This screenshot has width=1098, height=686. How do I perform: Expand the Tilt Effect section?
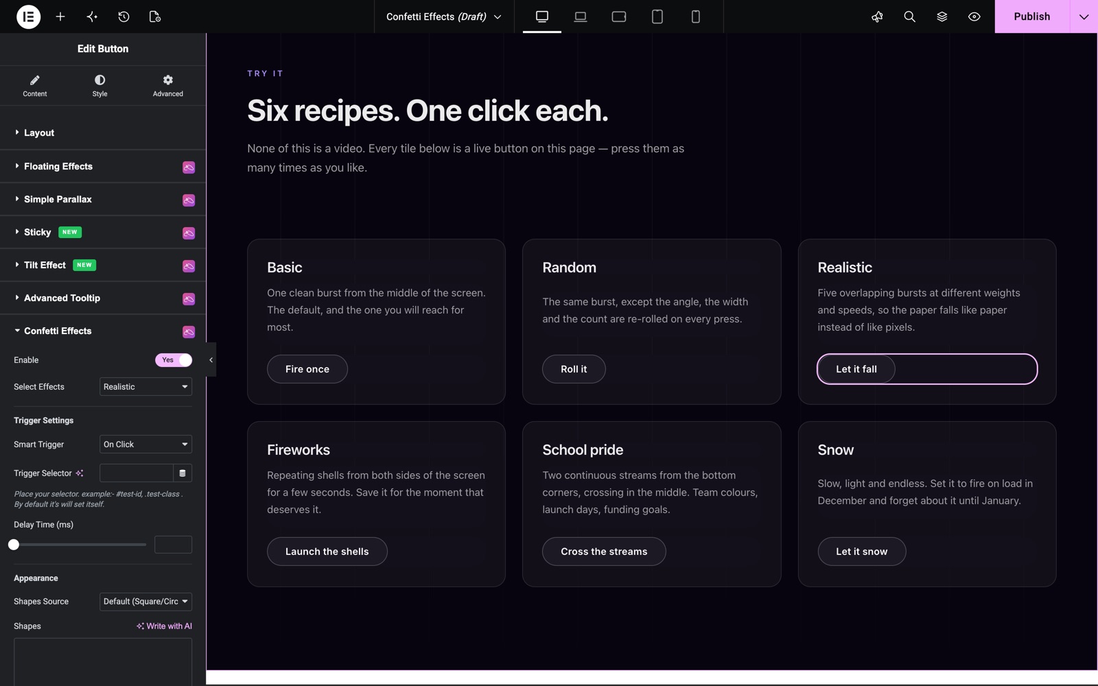coord(103,265)
